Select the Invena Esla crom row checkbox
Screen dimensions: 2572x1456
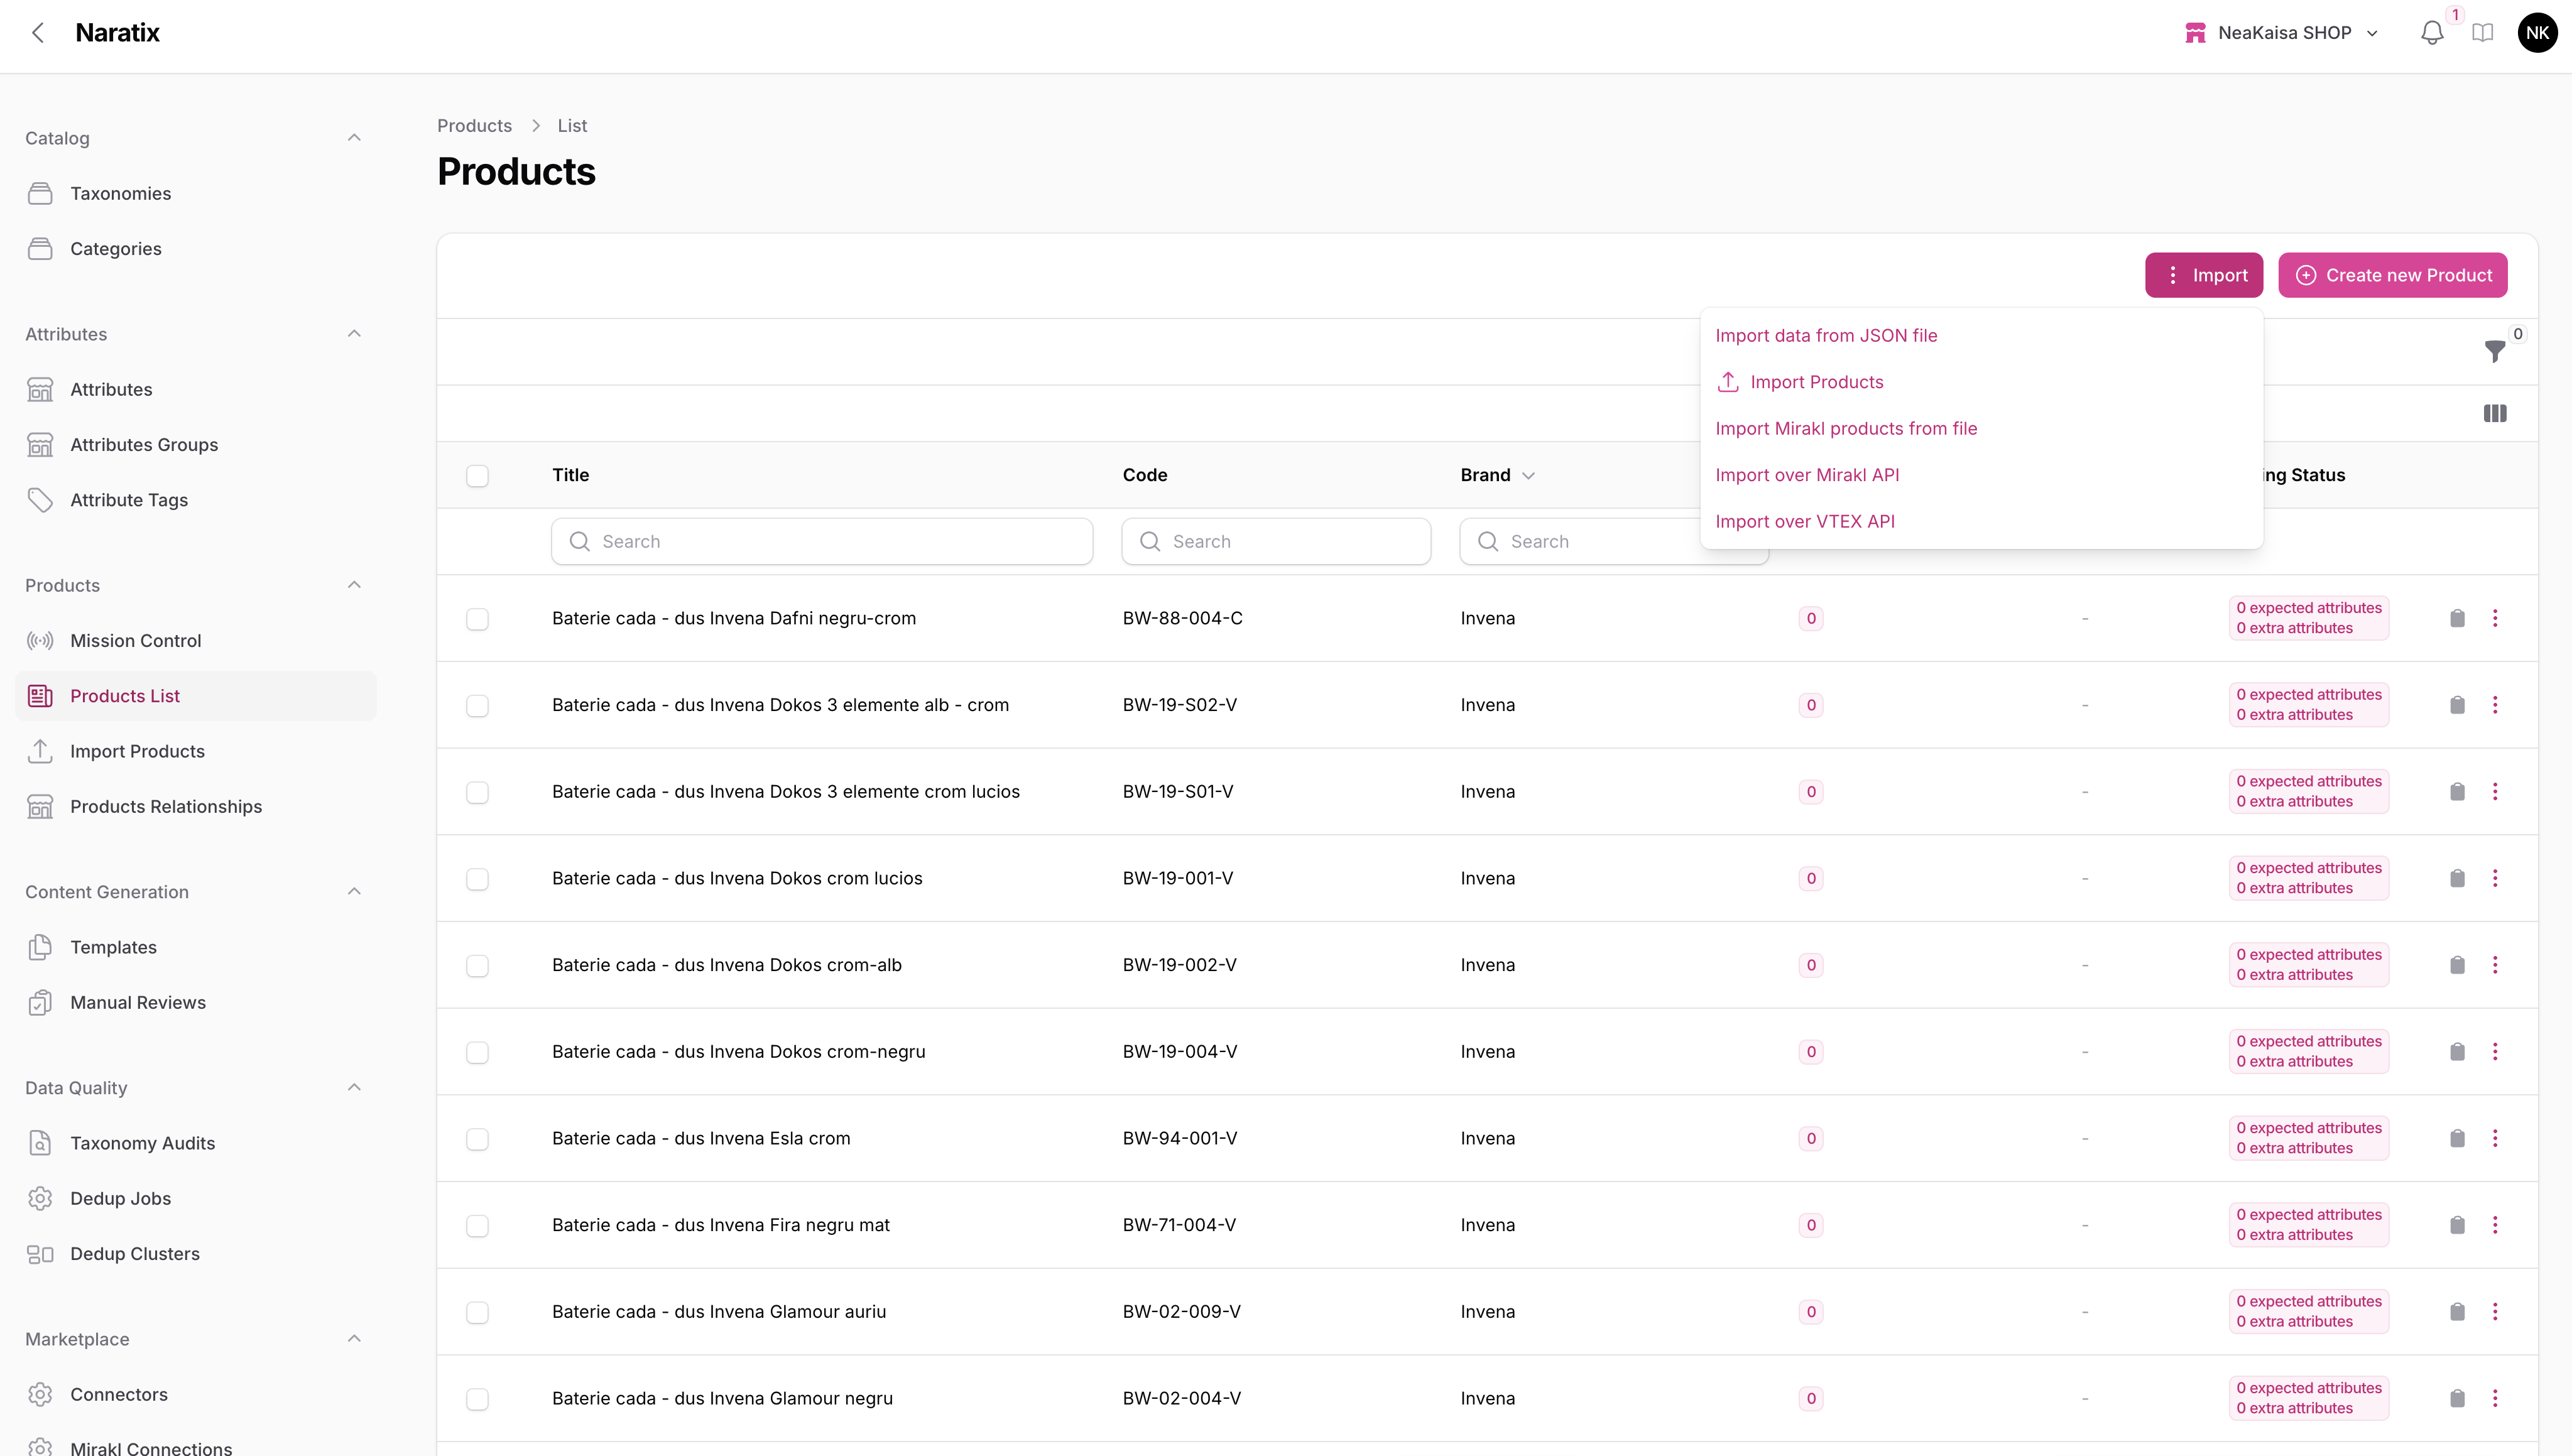coord(477,1139)
